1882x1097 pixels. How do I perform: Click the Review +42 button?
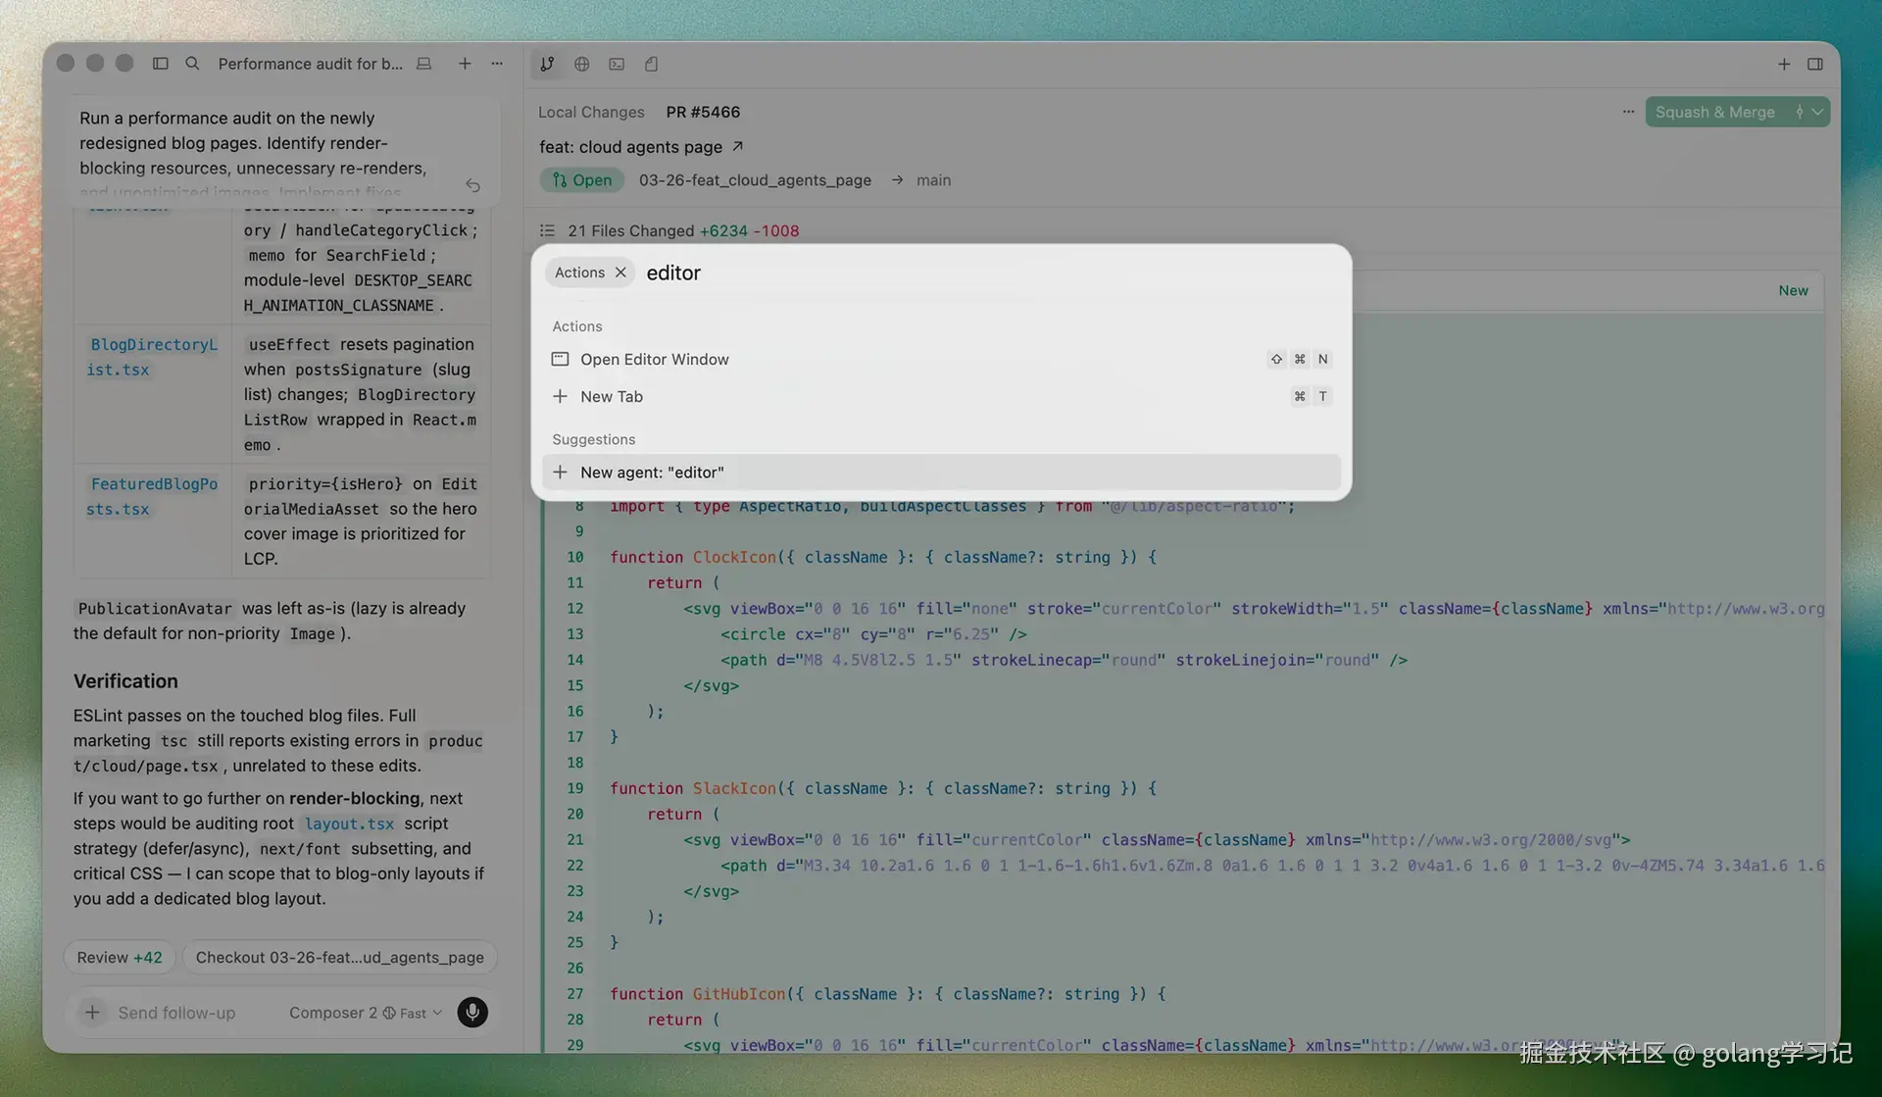pos(120,957)
